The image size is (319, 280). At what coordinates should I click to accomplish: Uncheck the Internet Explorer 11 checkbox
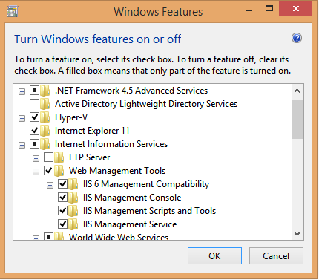34,131
